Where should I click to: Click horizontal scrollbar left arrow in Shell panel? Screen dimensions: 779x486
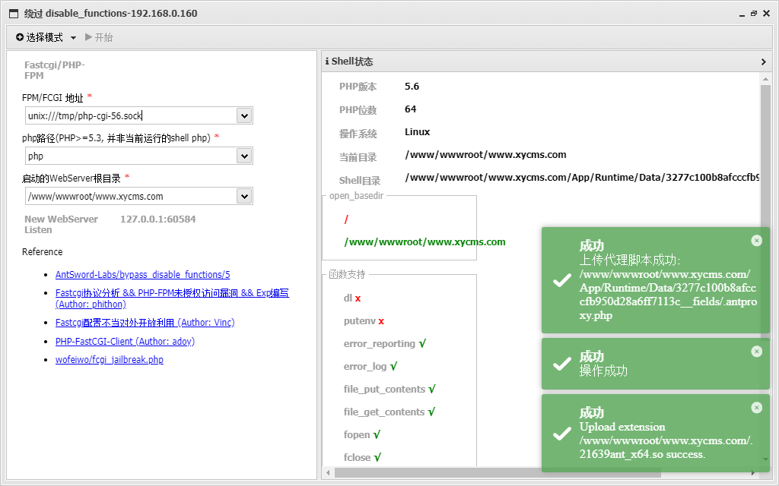[x=328, y=472]
